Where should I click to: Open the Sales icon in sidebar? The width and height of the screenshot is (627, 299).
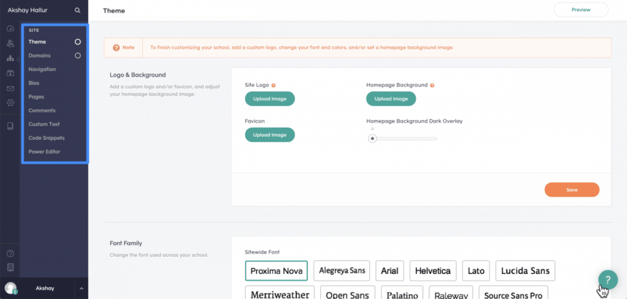click(x=10, y=74)
